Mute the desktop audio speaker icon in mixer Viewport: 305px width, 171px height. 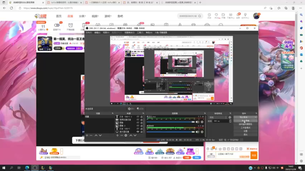coord(197,132)
